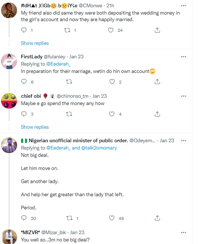Image resolution: width=198 pixels, height=244 pixels.
Task: Show replies under chief obi tweet
Action: point(35,127)
